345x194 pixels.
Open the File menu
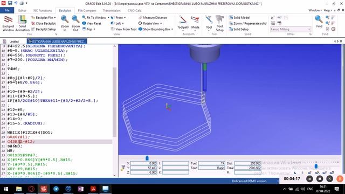(x=7, y=10)
